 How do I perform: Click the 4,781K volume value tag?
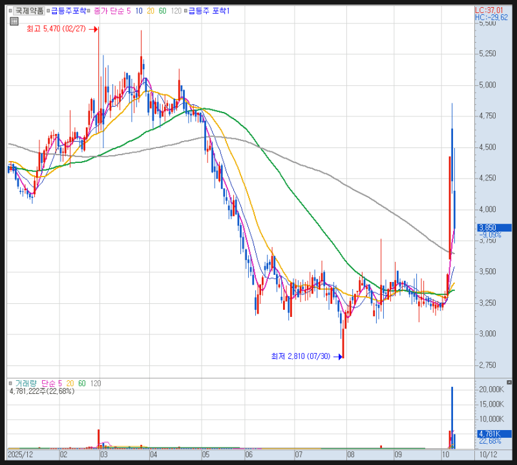click(x=494, y=434)
